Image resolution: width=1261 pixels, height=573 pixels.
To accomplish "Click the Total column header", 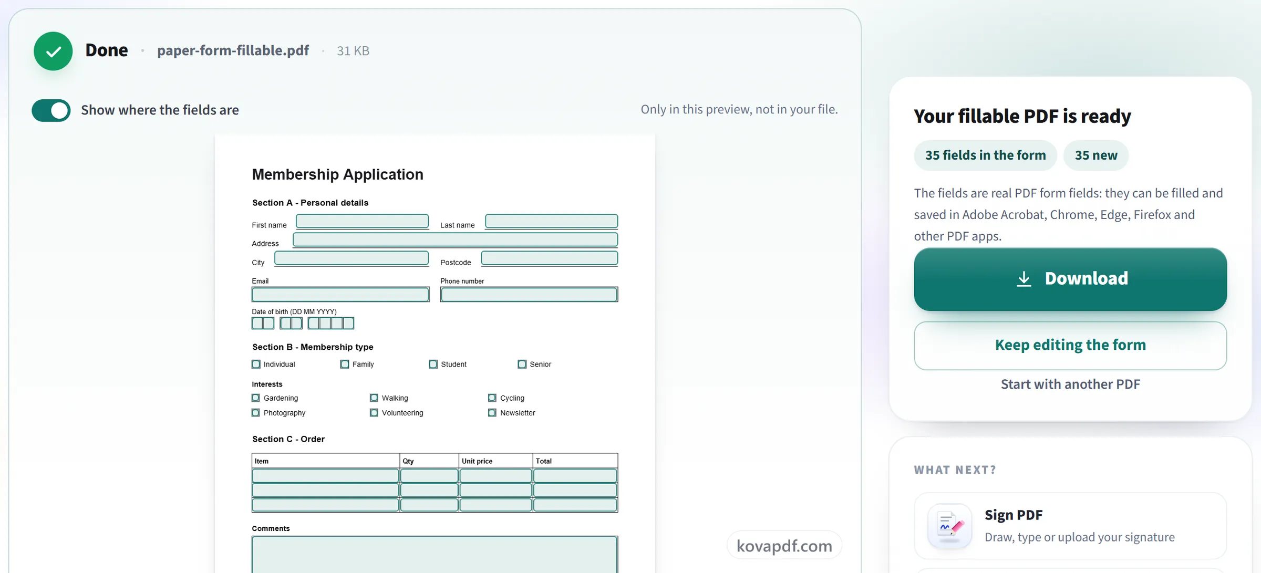I will click(x=543, y=461).
